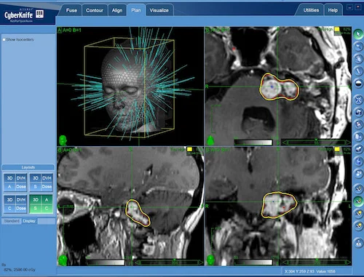Select the green pointer arrow tool
This screenshot has height=277, width=364.
click(x=358, y=33)
